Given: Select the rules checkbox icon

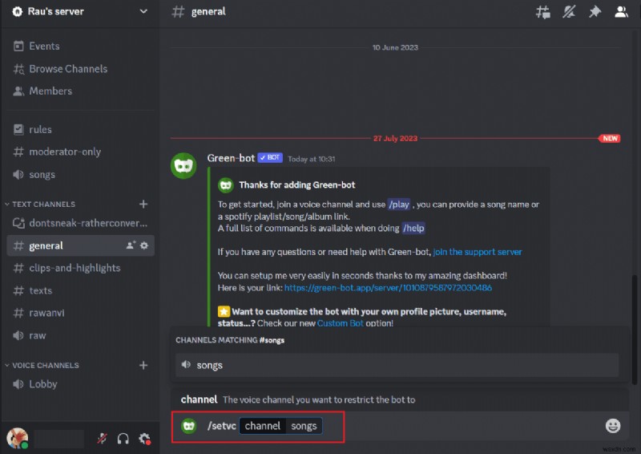Looking at the screenshot, I should [x=18, y=129].
